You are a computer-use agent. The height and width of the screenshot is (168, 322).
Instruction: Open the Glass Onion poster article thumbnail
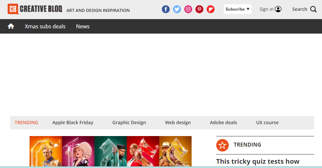110,151
